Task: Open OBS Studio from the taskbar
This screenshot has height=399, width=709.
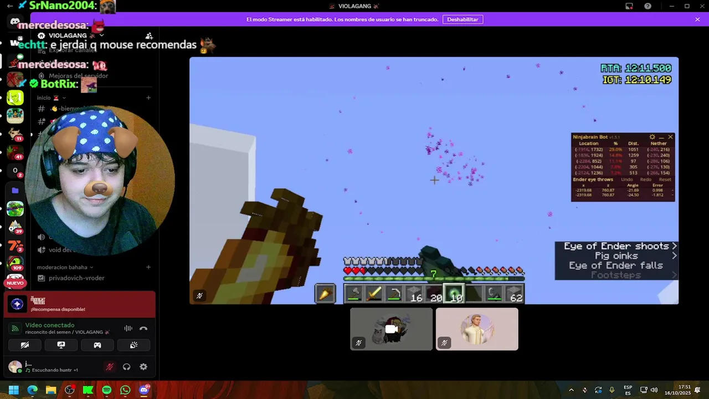Action: tap(69, 390)
